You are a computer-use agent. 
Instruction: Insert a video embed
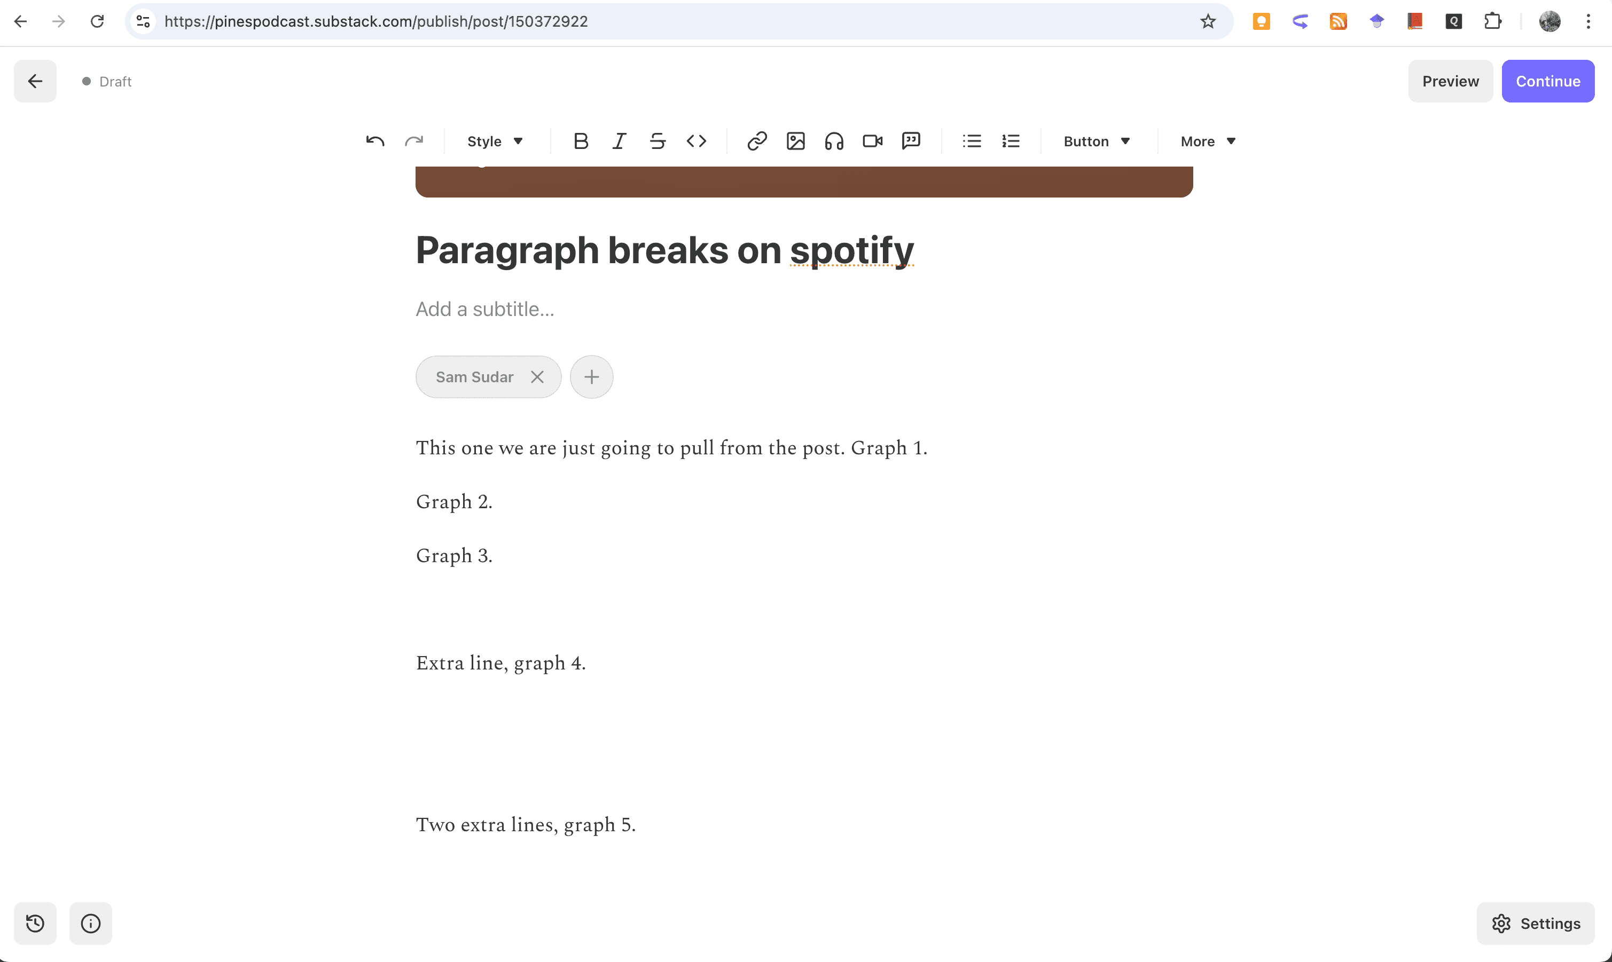pos(873,141)
